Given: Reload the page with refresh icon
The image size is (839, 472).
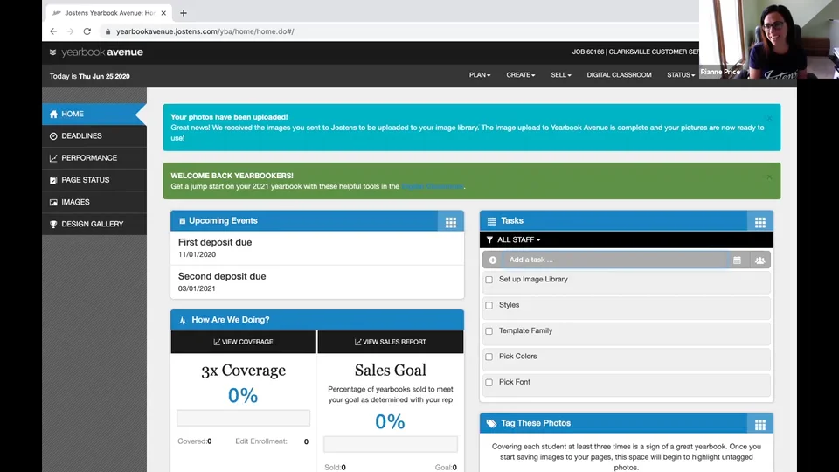Looking at the screenshot, I should [87, 31].
